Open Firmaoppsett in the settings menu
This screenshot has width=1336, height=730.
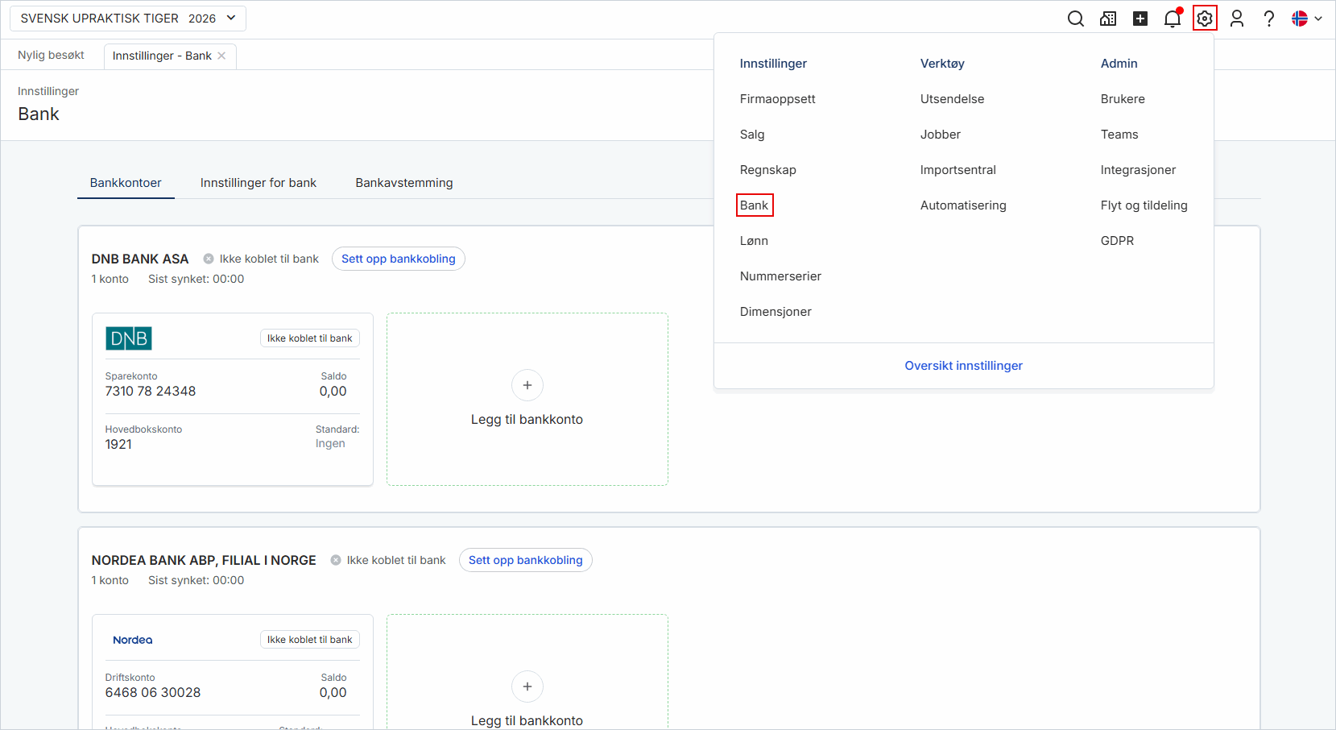[x=778, y=99]
